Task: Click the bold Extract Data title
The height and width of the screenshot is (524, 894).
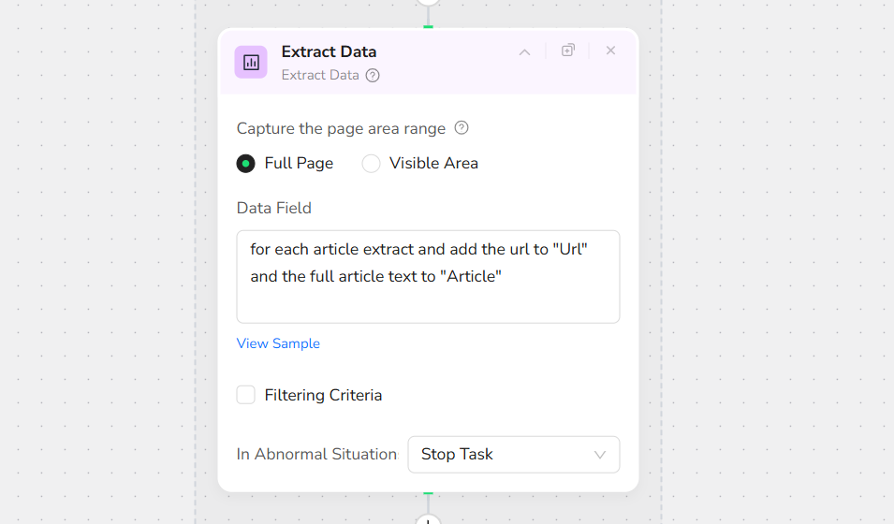Action: (329, 52)
